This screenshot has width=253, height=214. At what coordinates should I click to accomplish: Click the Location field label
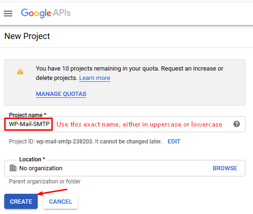(x=32, y=159)
